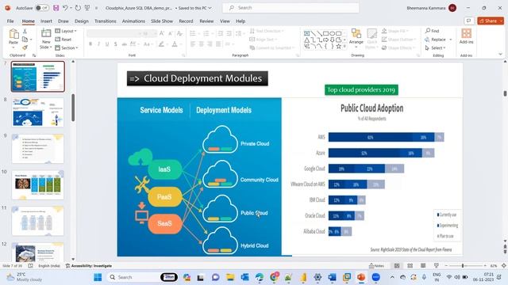This screenshot has height=285, width=508.
Task: Open the weather widget on taskbar
Action: point(25,277)
